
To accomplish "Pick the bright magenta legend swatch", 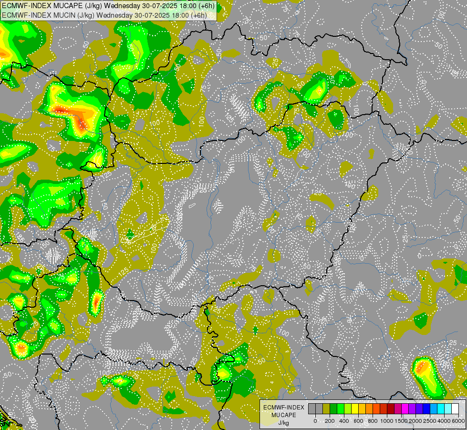I will tap(405, 408).
